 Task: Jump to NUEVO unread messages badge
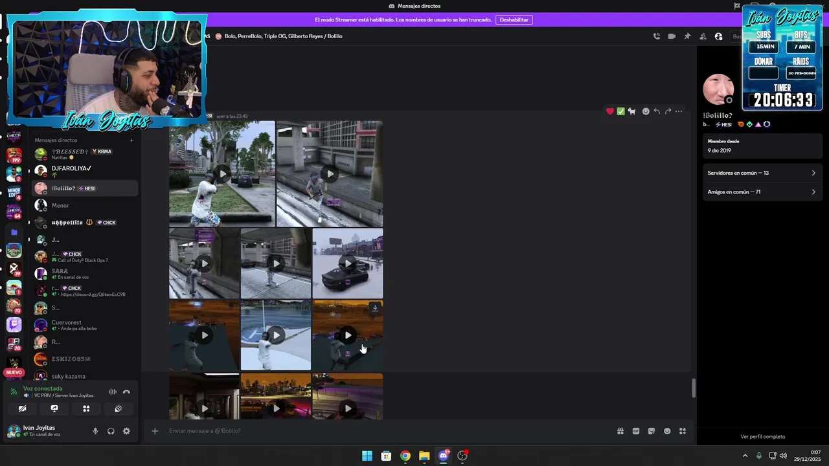click(14, 373)
